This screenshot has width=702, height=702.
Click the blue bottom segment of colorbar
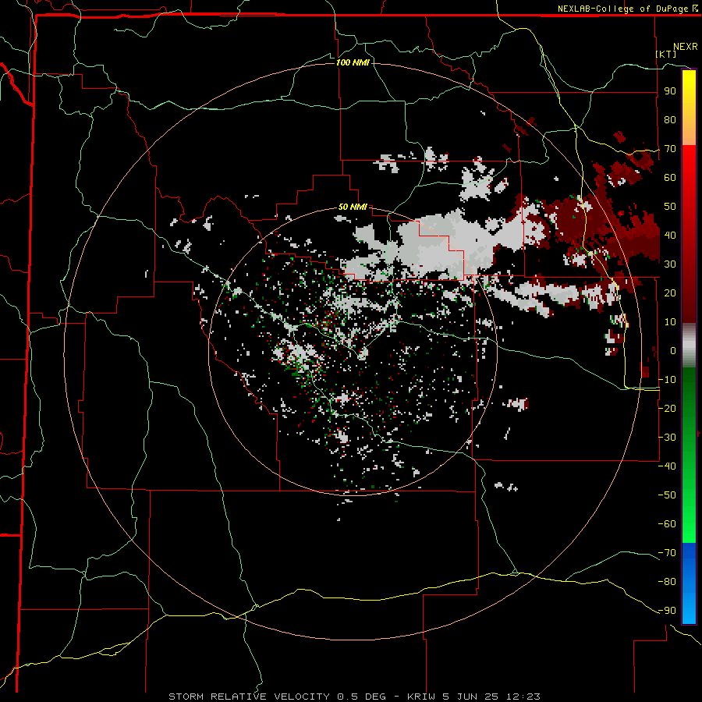(689, 583)
